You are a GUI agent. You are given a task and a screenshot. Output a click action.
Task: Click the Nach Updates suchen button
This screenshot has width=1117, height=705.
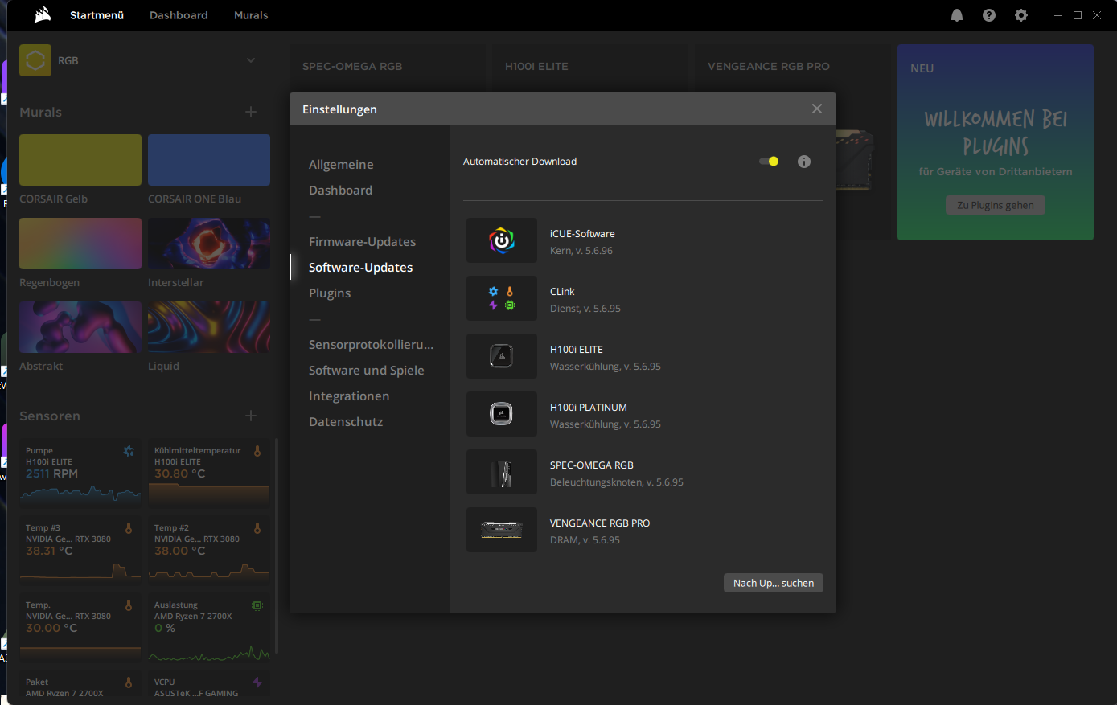click(x=774, y=583)
